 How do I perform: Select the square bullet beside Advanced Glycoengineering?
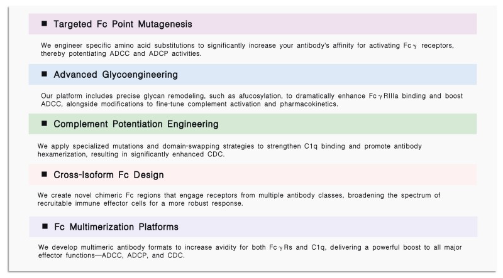pyautogui.click(x=44, y=74)
